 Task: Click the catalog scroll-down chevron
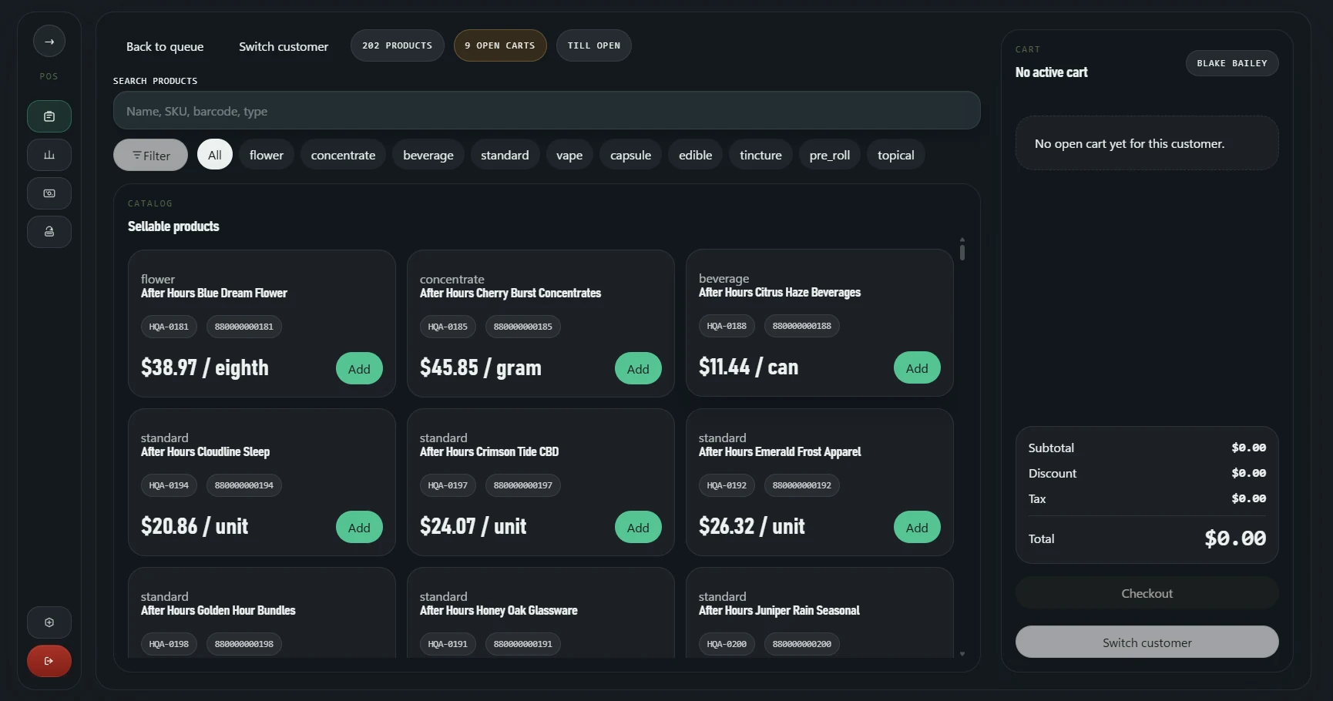[x=962, y=653]
